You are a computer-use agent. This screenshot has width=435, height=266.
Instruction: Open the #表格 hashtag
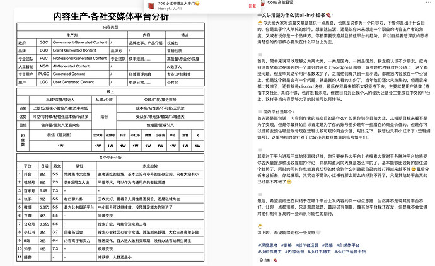pos(286,245)
